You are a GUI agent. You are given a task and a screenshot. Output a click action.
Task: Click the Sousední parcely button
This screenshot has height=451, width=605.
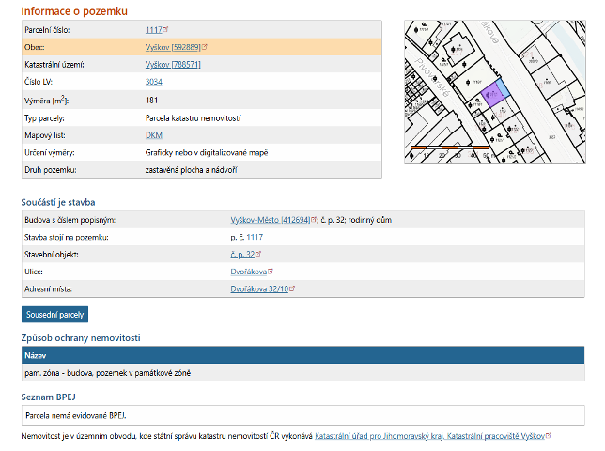pyautogui.click(x=54, y=315)
